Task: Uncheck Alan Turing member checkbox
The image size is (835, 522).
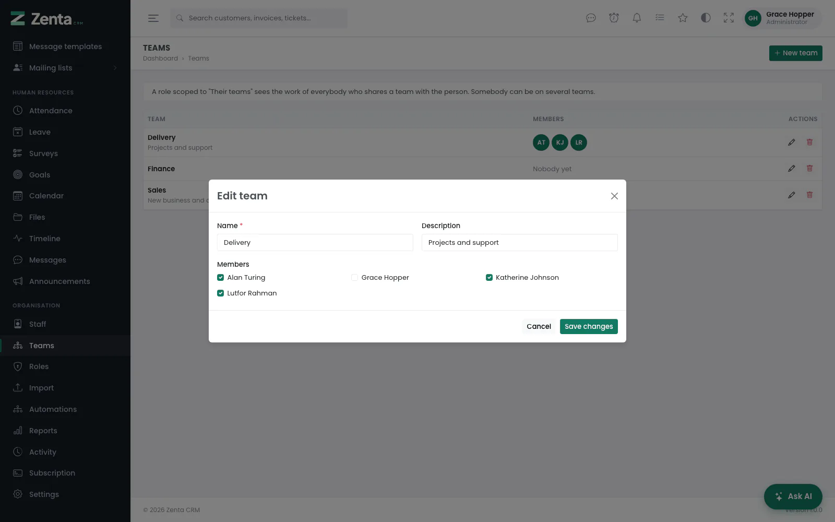Action: click(221, 278)
